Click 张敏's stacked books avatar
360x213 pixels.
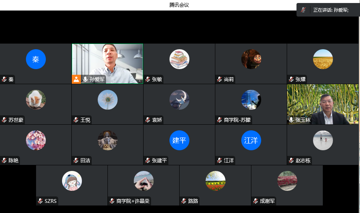179,59
